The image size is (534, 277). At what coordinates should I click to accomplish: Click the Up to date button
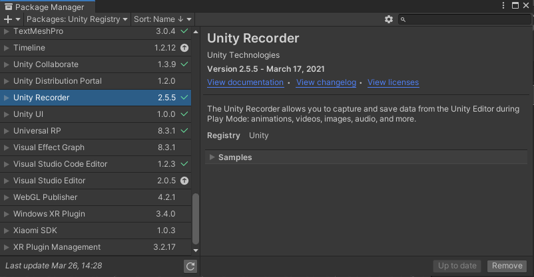[457, 266]
